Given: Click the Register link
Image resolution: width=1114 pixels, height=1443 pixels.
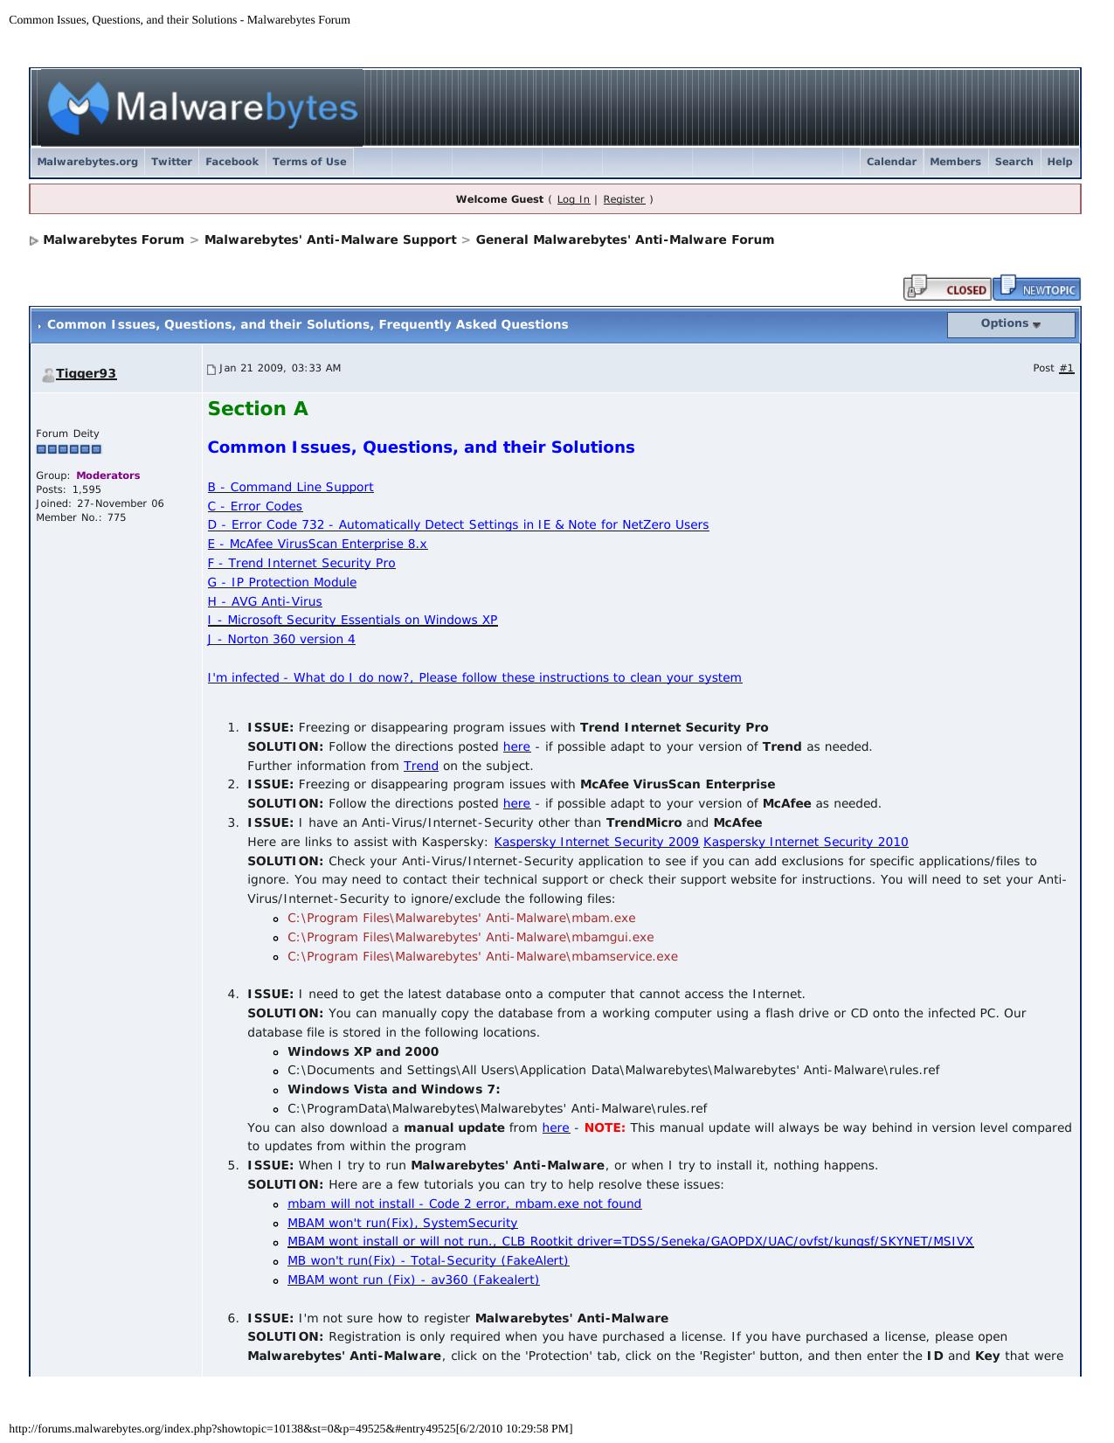Looking at the screenshot, I should [x=624, y=199].
